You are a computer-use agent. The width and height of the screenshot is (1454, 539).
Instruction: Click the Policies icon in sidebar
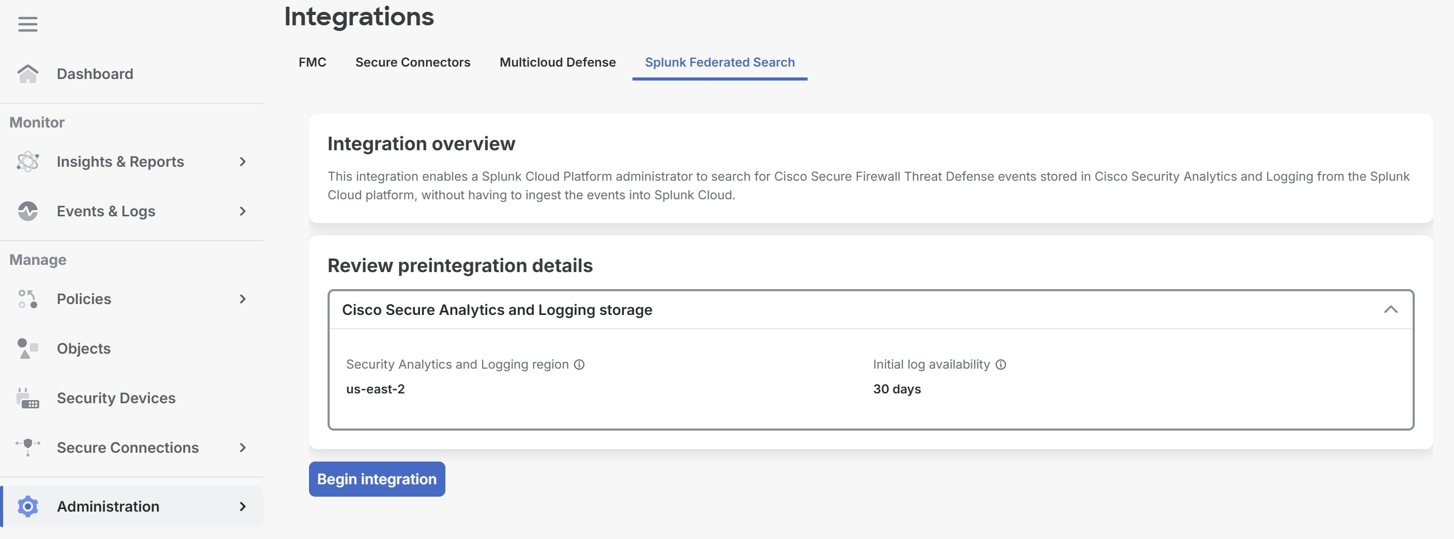[28, 299]
